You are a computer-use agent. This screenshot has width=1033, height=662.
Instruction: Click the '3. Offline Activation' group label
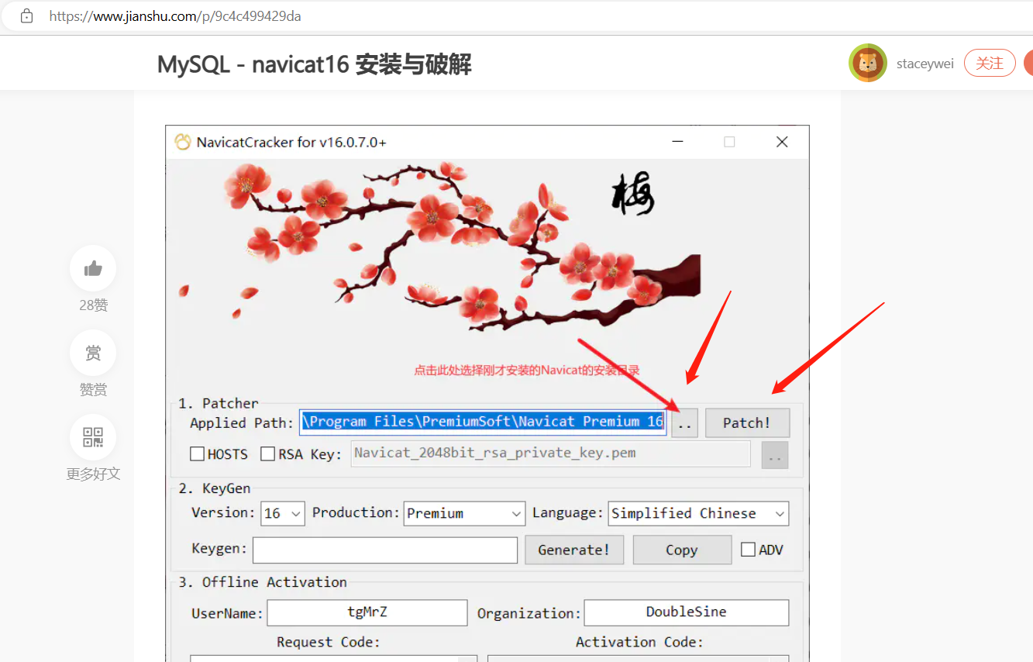pyautogui.click(x=263, y=582)
